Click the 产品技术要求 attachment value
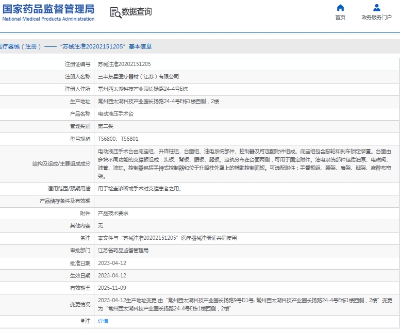Screen dimensions: 400x330 [x=113, y=213]
